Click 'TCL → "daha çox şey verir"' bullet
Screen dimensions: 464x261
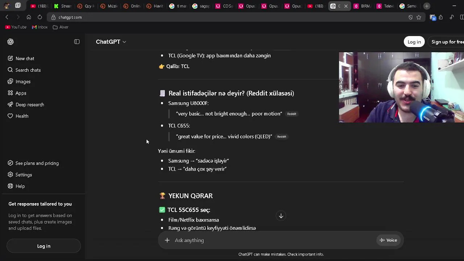[x=197, y=169]
